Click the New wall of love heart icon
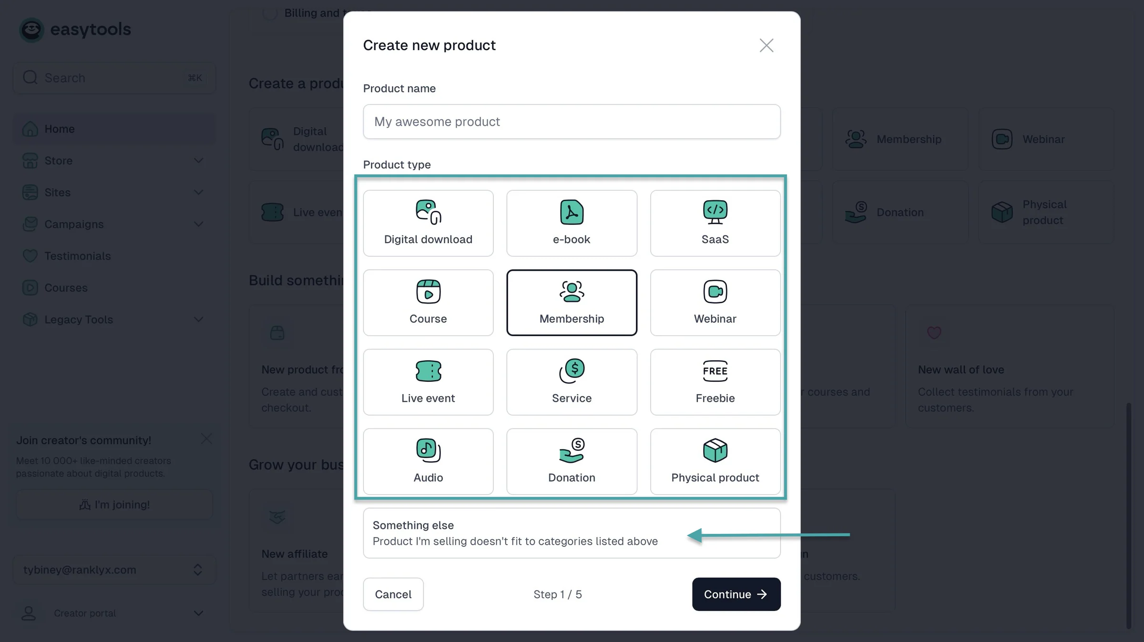Image resolution: width=1144 pixels, height=642 pixels. click(x=934, y=333)
